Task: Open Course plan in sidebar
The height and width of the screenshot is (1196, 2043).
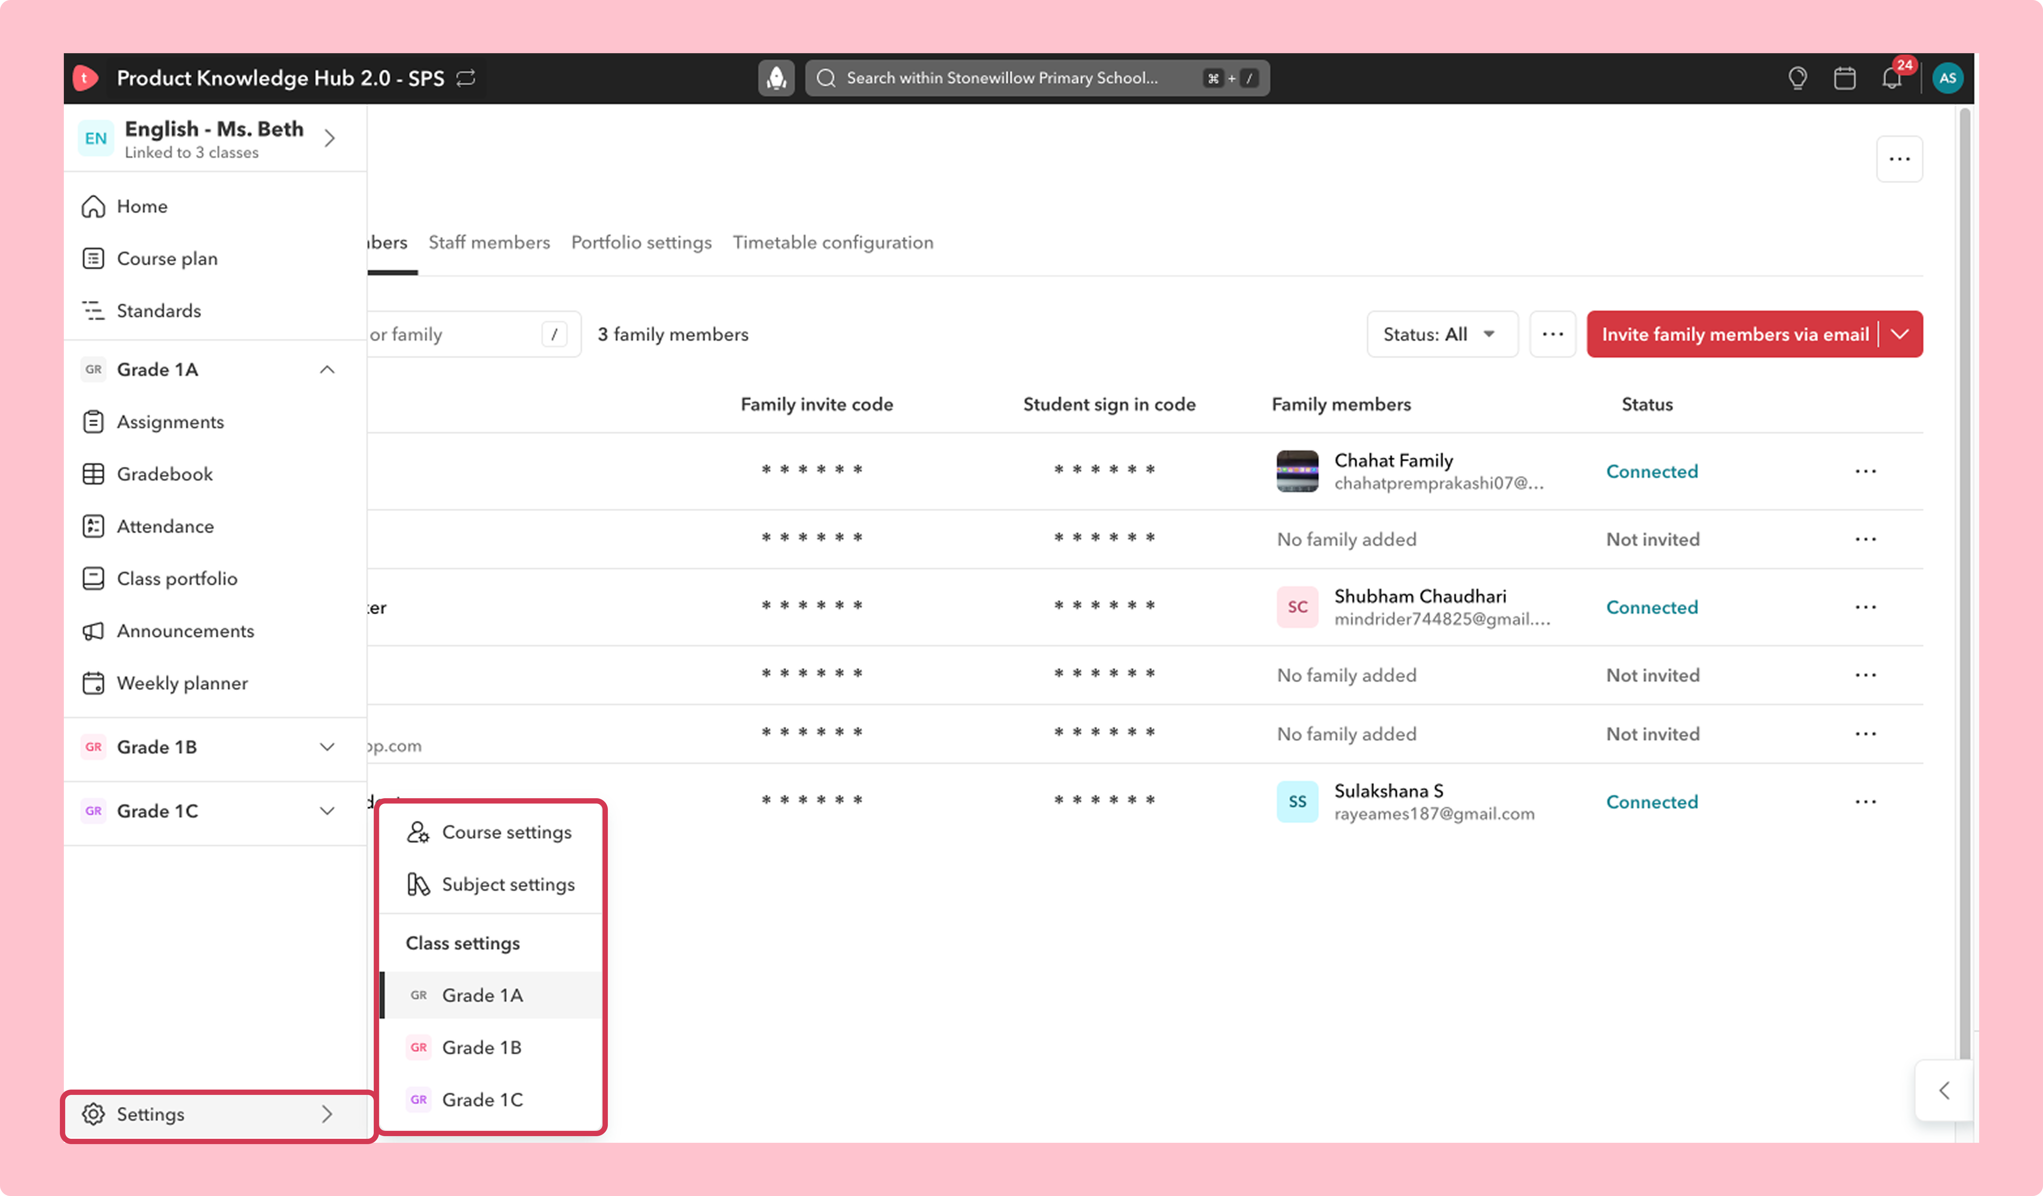Action: tap(215, 259)
